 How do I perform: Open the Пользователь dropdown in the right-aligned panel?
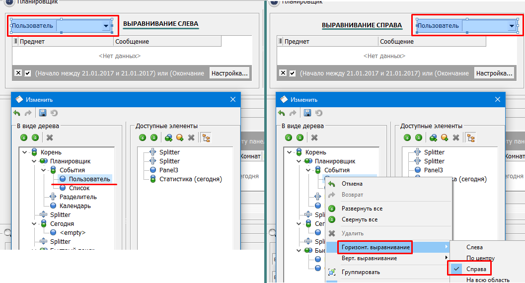point(512,26)
